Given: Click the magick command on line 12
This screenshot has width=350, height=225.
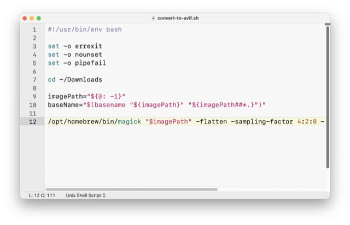Looking at the screenshot, I should point(129,122).
